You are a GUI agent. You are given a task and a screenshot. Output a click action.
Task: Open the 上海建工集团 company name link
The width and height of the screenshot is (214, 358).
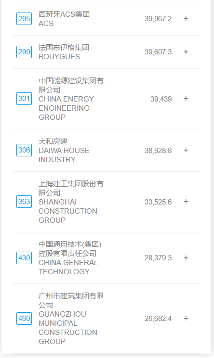coord(71,188)
